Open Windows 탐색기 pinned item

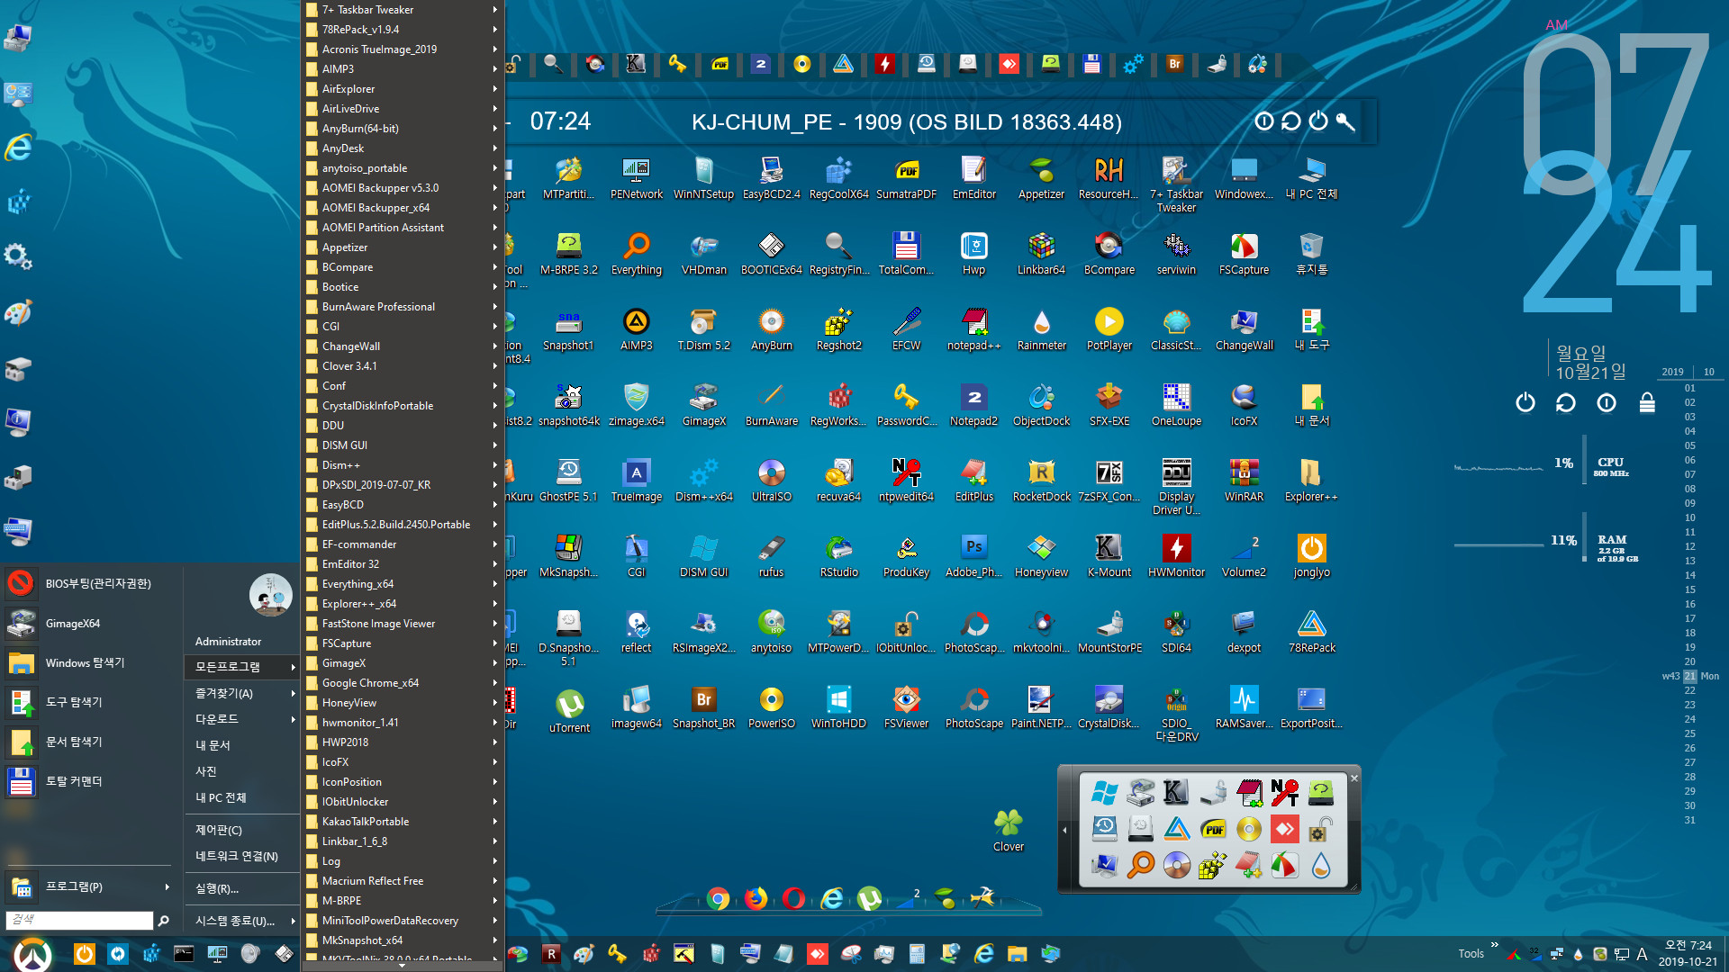(90, 662)
